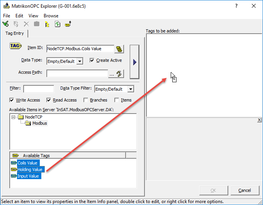
Task: Open the Data Type Filter dropdown
Action: [131, 89]
